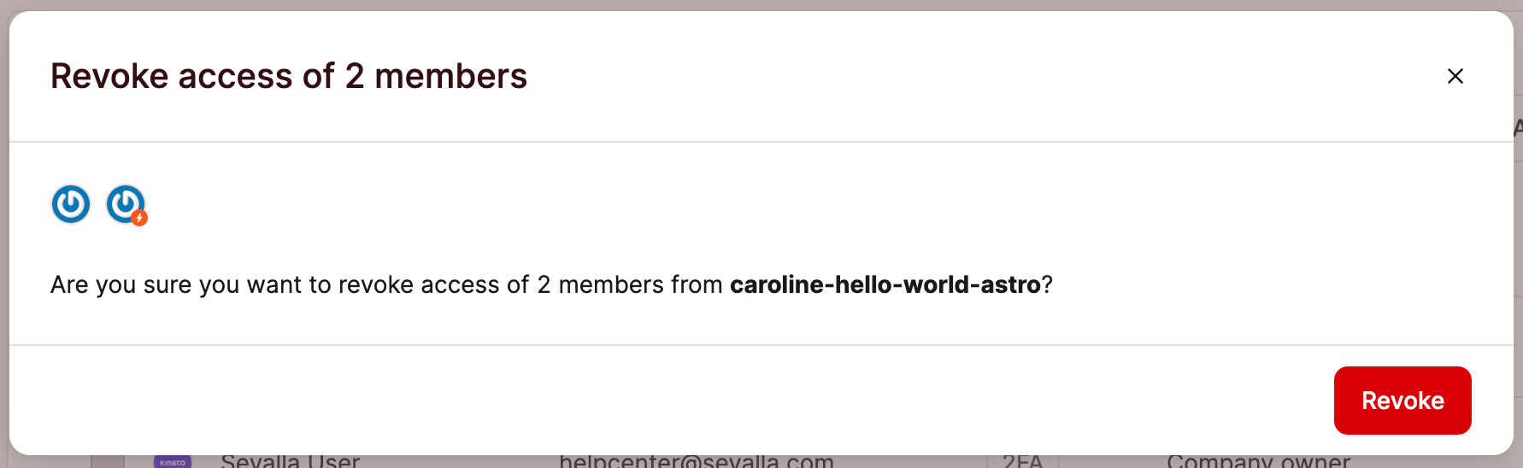Click the cut-off letter at right edge

pos(1518,128)
